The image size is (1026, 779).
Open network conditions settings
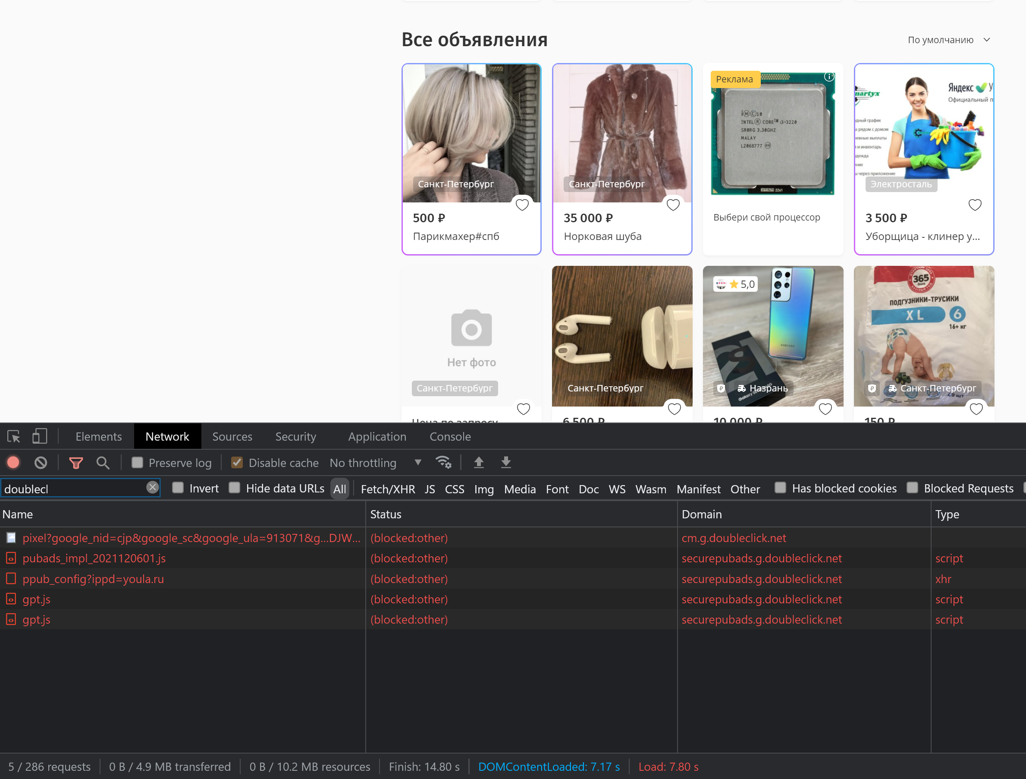pos(444,463)
